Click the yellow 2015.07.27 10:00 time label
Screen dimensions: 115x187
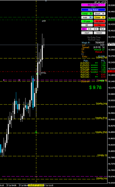pos(36,185)
